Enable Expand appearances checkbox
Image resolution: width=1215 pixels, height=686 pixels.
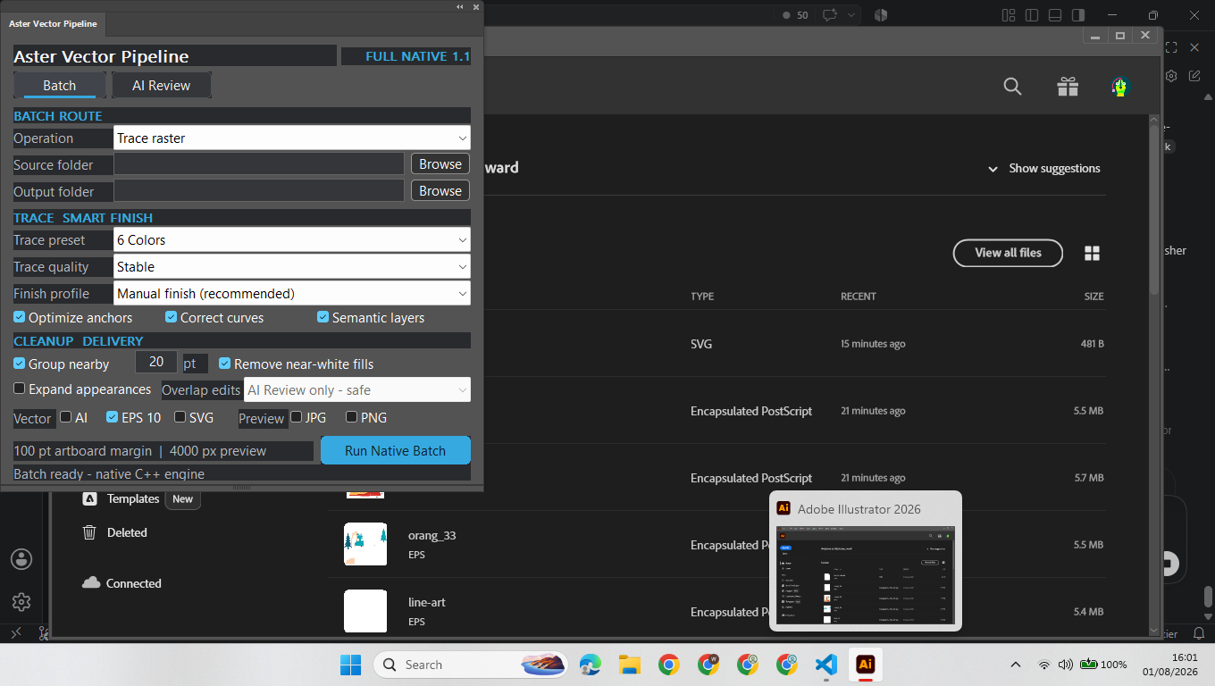(x=20, y=389)
